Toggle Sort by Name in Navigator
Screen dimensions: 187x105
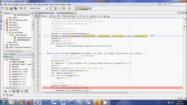pos(22,91)
